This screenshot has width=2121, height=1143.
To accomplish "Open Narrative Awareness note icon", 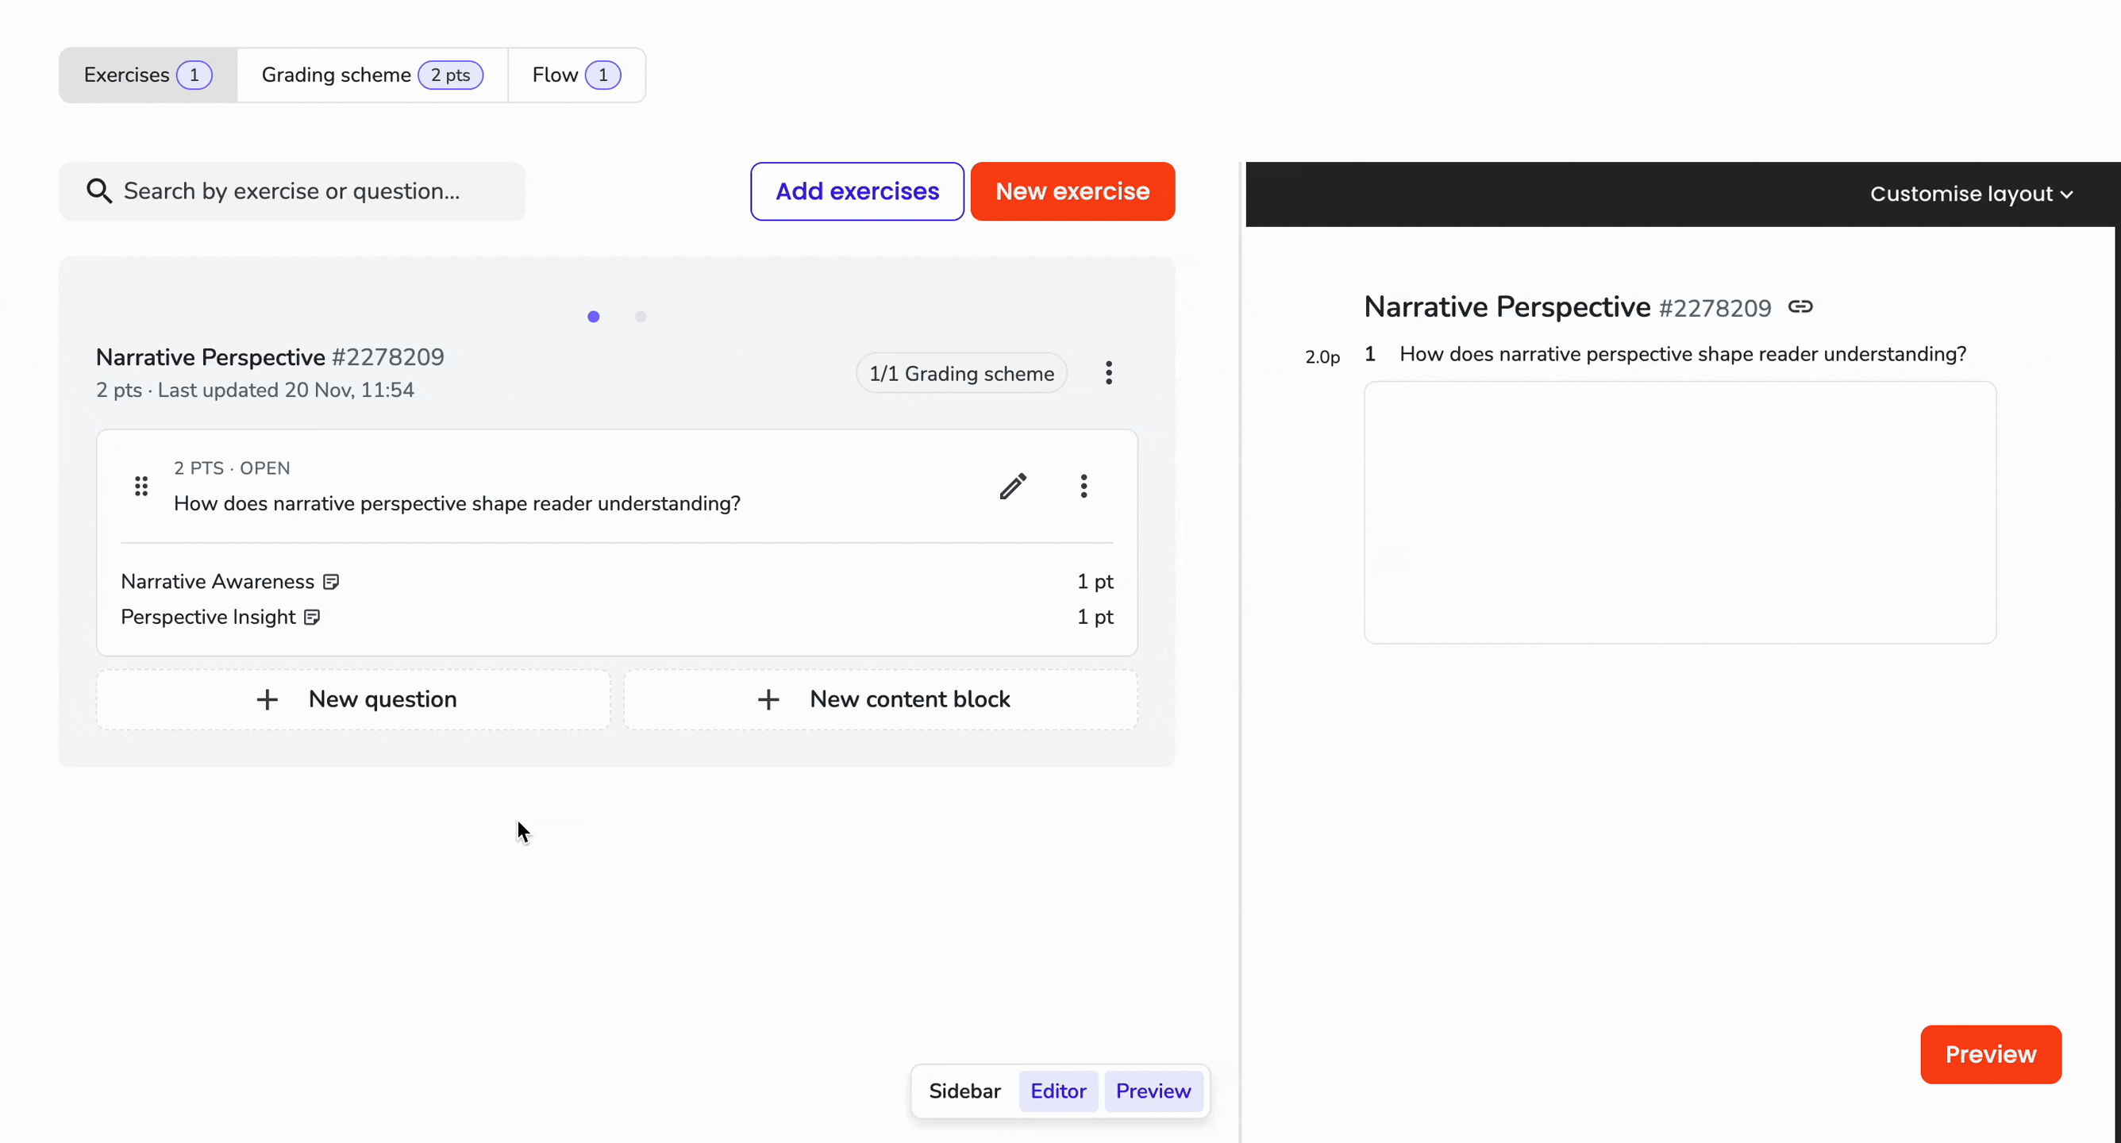I will (331, 582).
